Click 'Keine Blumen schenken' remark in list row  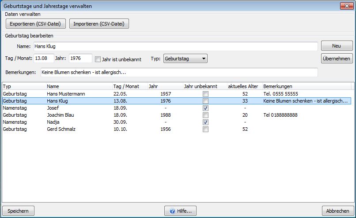click(x=305, y=101)
